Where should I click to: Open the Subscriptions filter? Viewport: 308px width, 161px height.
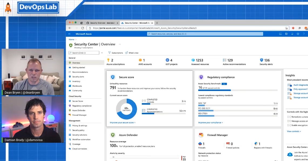click(116, 53)
